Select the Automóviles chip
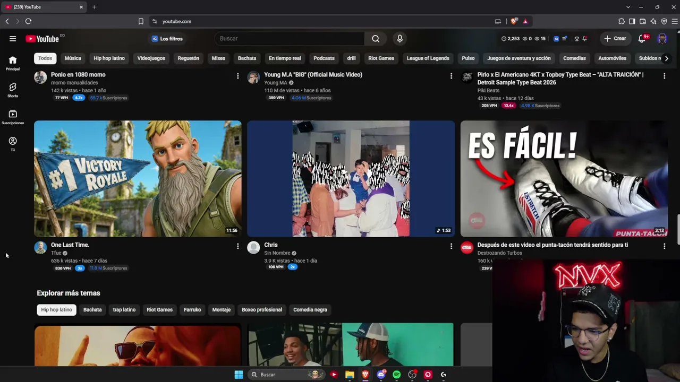The width and height of the screenshot is (680, 382). pos(612,58)
